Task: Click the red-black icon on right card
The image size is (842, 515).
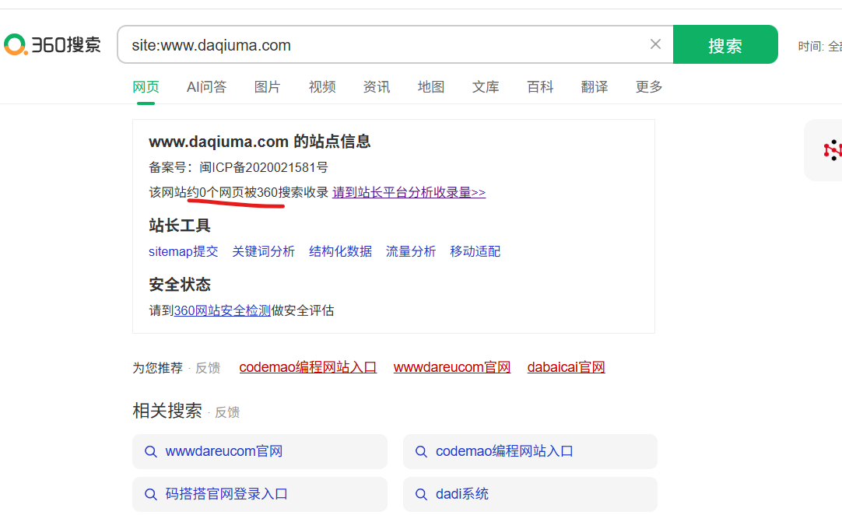Action: point(833,150)
